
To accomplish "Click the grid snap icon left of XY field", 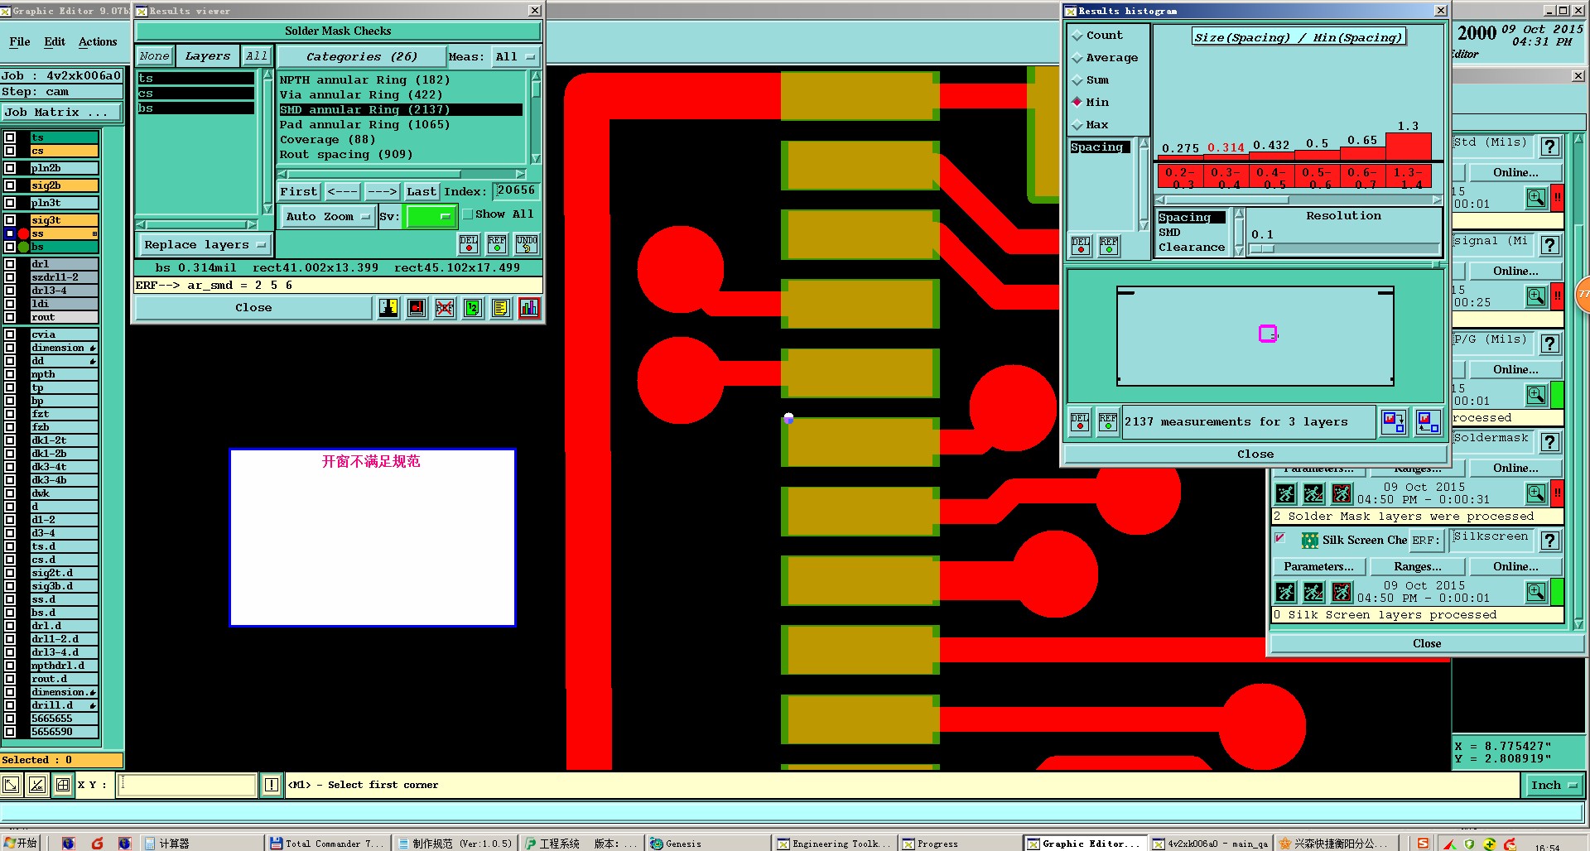I will [63, 785].
